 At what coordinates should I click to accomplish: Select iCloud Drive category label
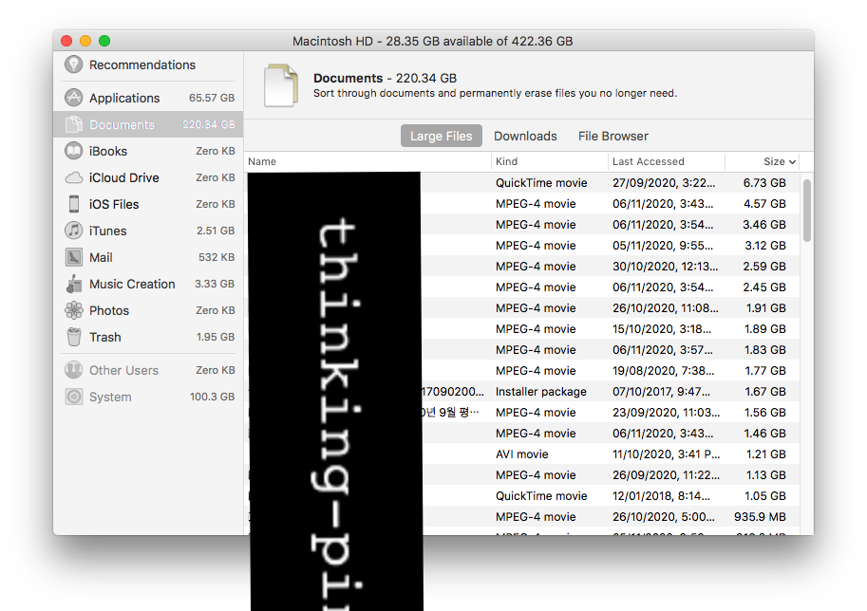(x=123, y=177)
